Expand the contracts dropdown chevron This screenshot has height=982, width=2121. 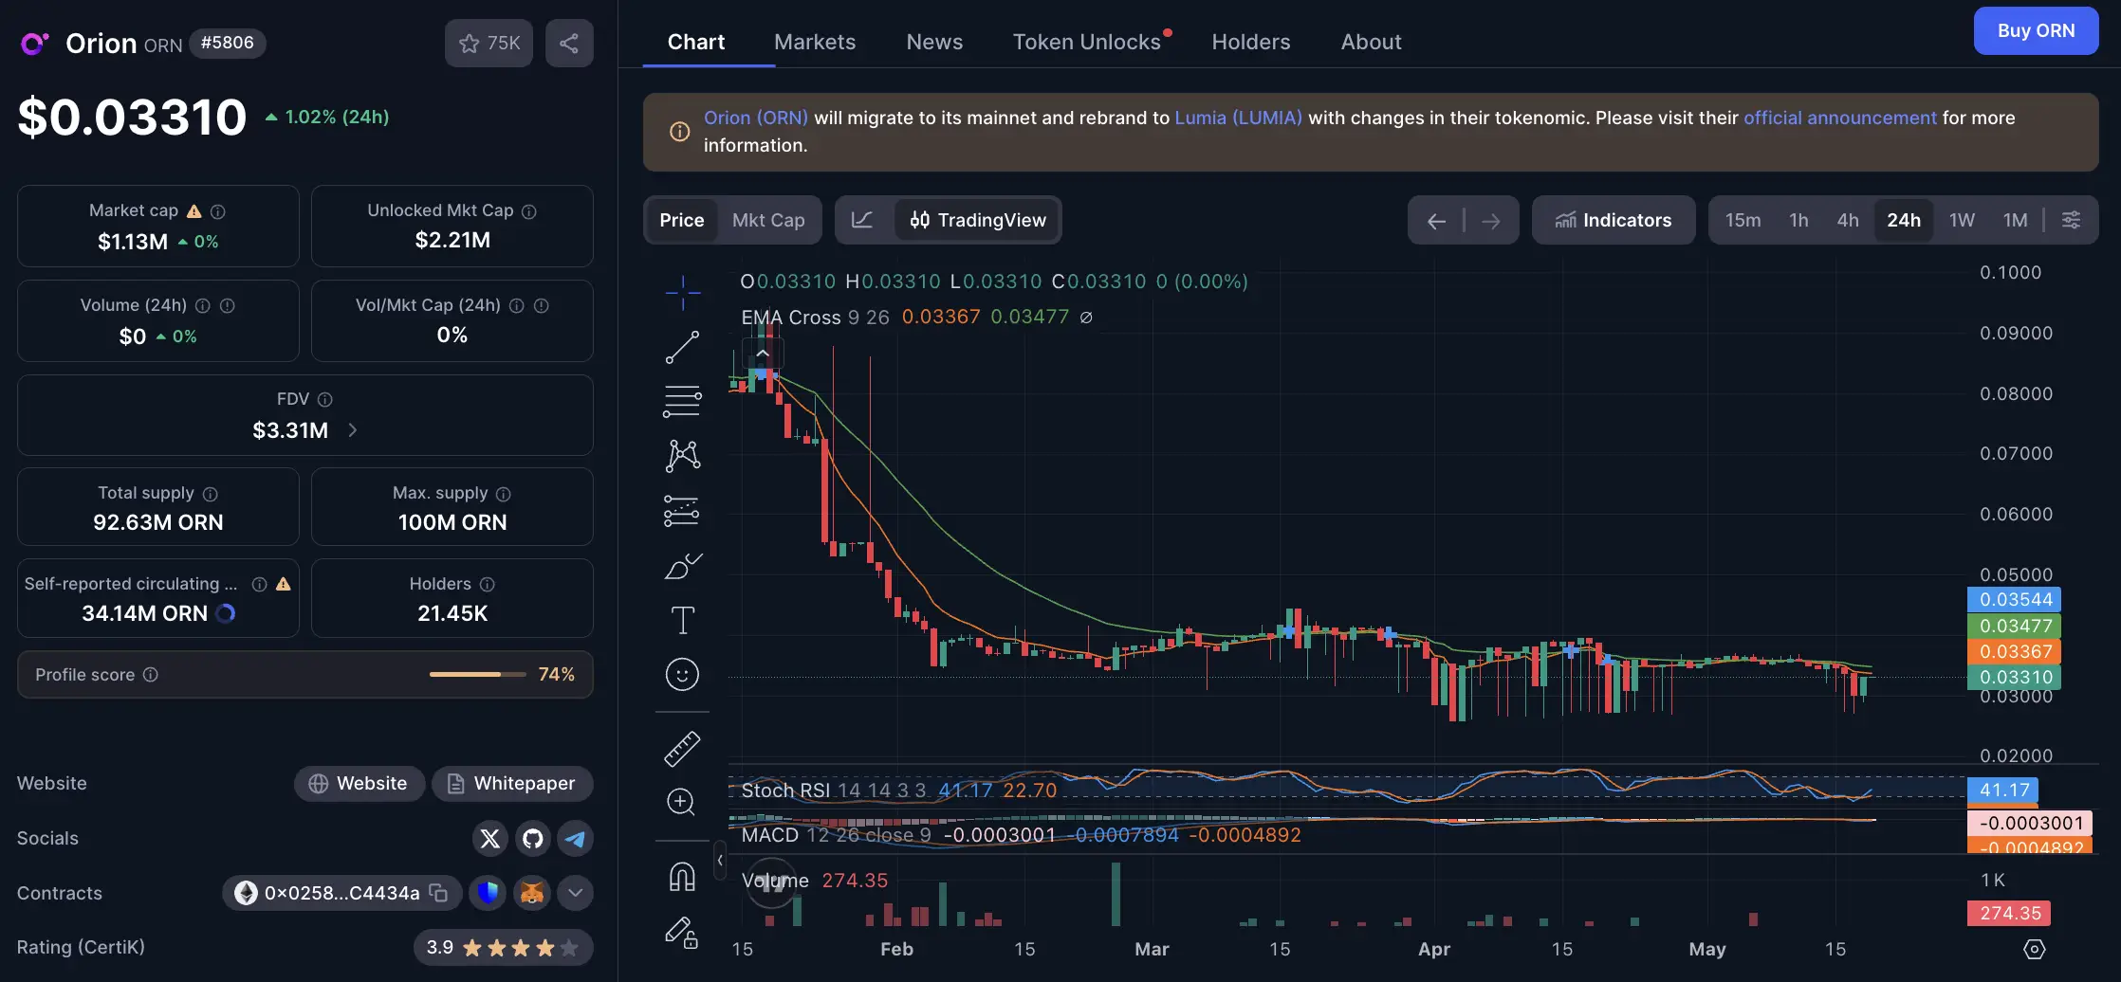pos(576,893)
